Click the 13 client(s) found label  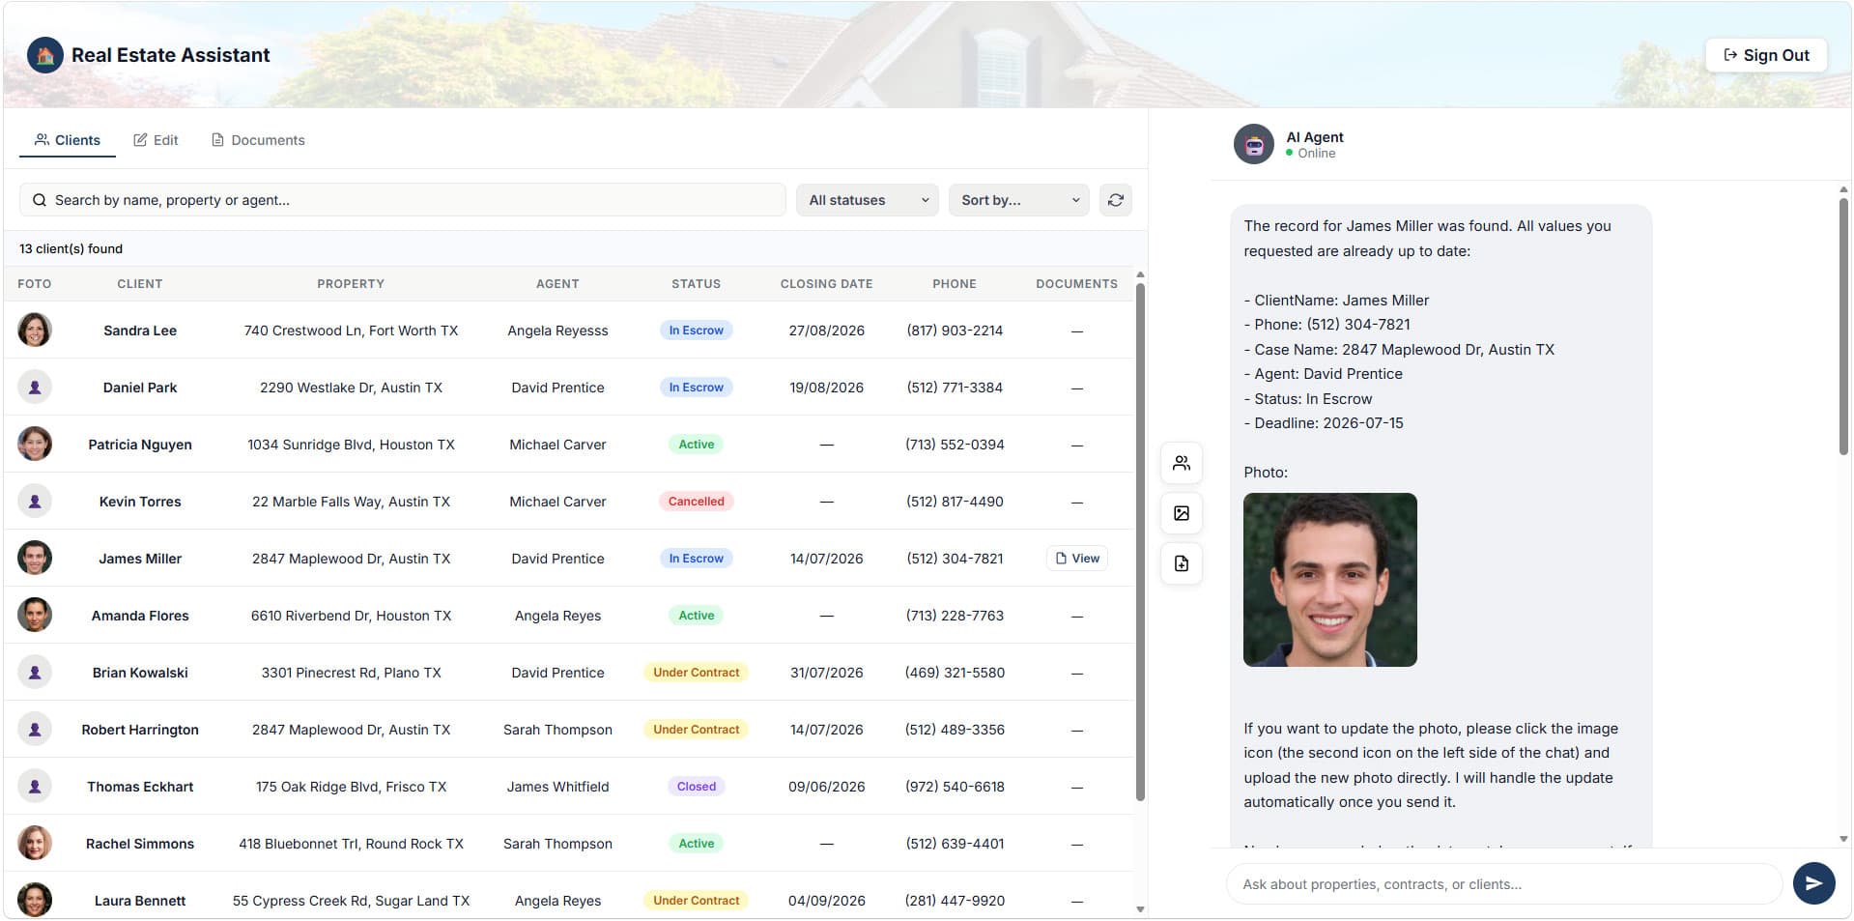pyautogui.click(x=71, y=248)
